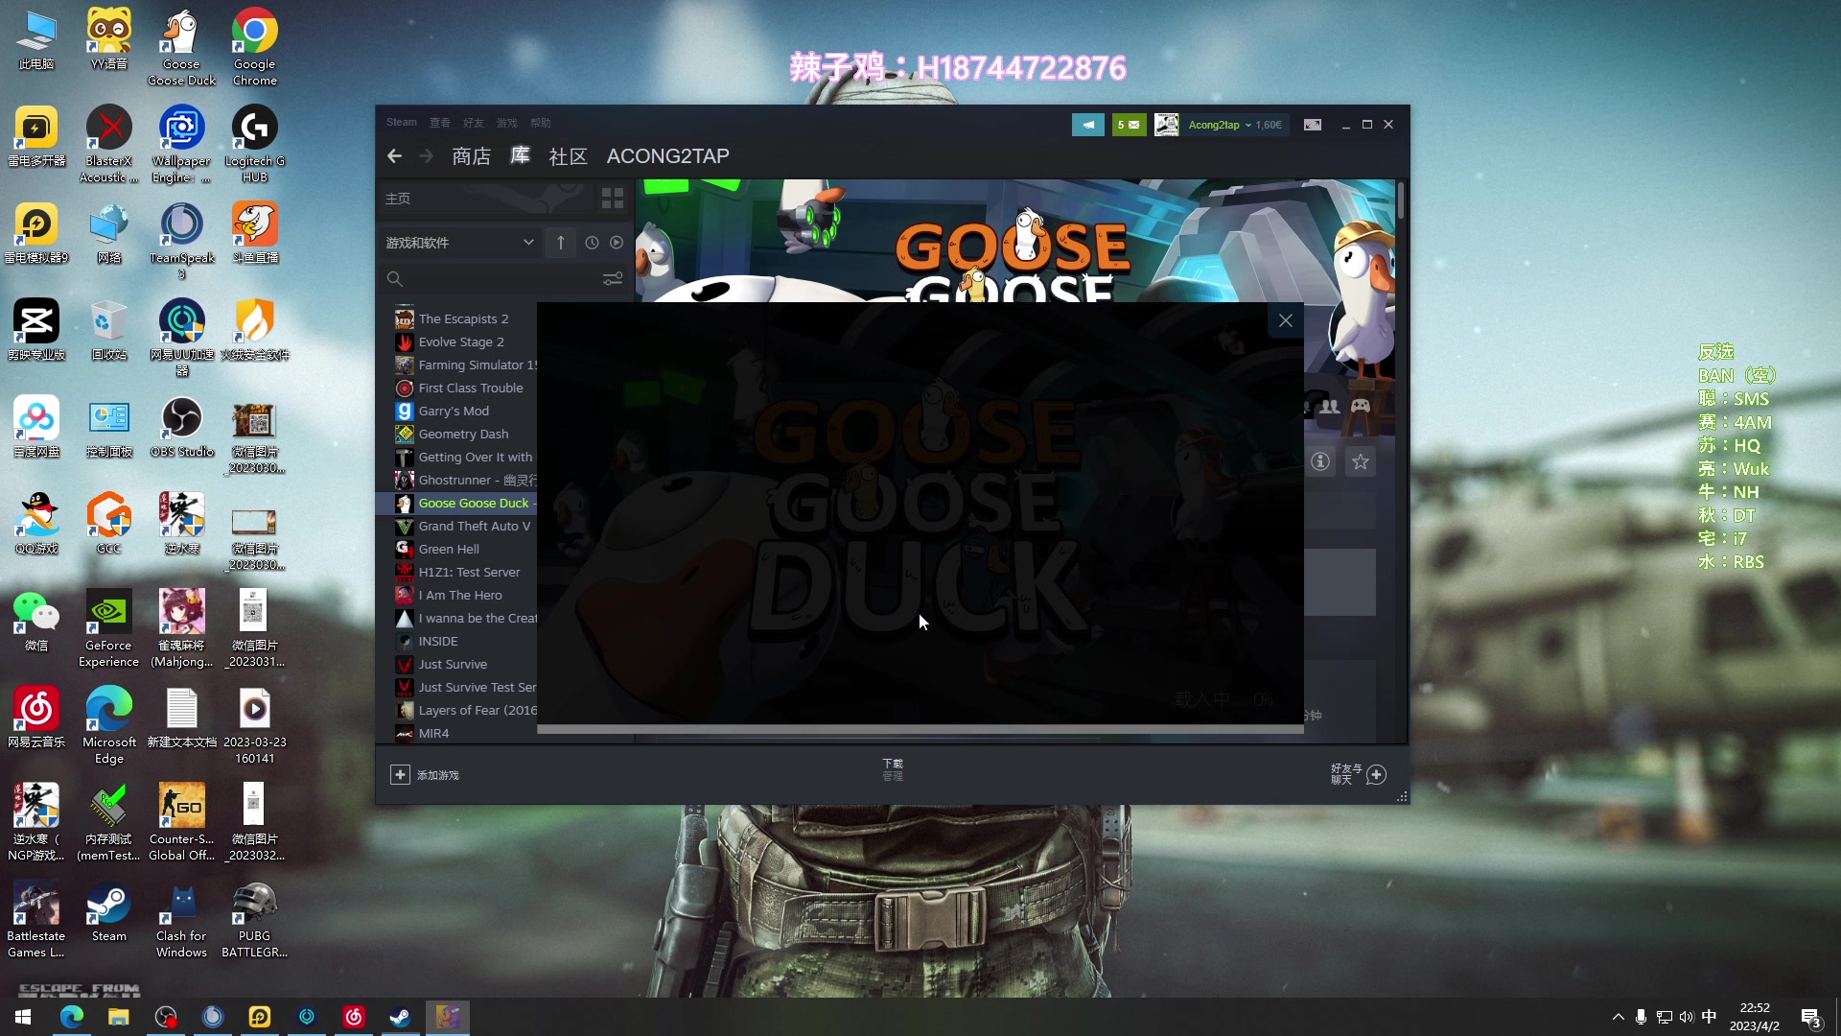Screen dimensions: 1841x1036
Task: Open advanced library filter settings icon
Action: tap(613, 279)
